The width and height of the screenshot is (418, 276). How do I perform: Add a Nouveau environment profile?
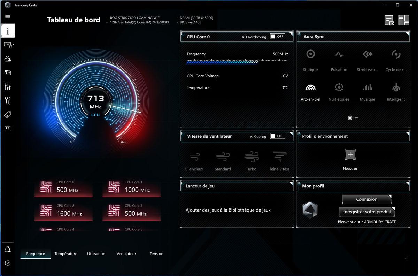click(350, 155)
